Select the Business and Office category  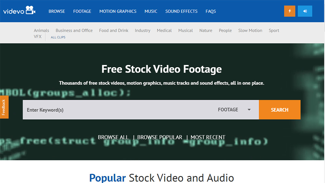pos(74,31)
